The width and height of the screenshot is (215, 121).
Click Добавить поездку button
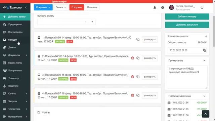click(187, 16)
